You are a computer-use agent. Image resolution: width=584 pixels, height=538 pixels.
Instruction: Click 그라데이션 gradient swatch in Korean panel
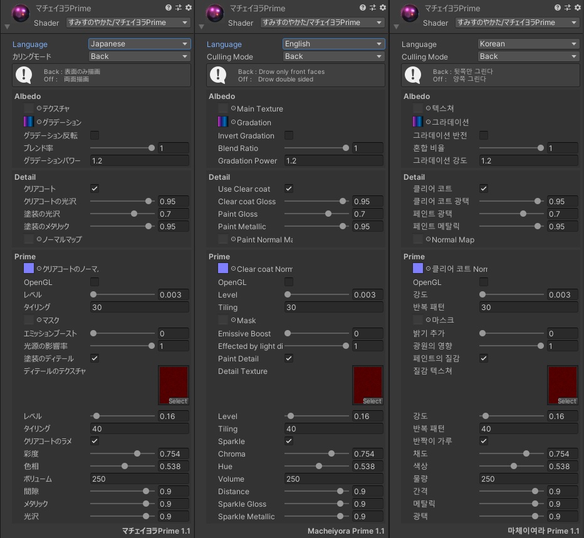(x=417, y=122)
